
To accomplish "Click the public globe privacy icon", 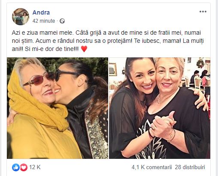I will tap(62, 21).
